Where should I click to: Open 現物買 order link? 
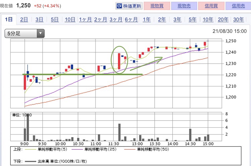tap(157, 6)
